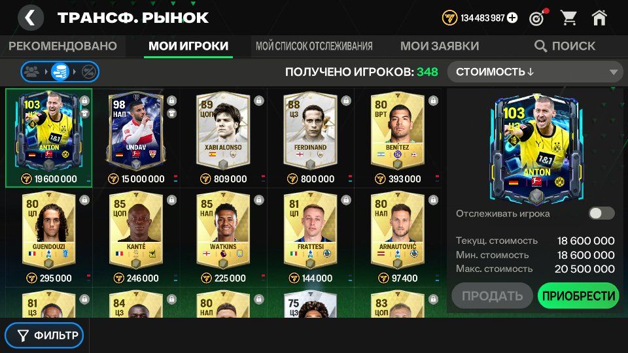Go back using the arrow button
The height and width of the screenshot is (353, 628).
(31, 18)
